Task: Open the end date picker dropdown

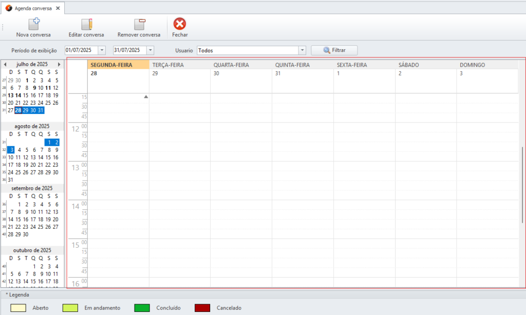Action: coord(150,50)
